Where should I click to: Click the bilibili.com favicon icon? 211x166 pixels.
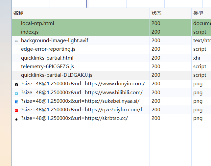coord(16,93)
